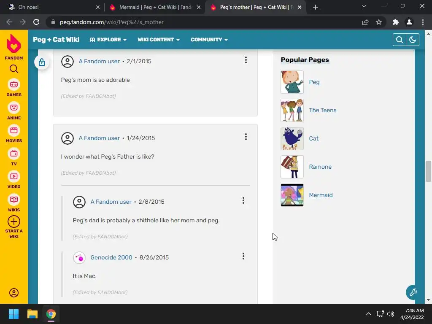Click the Genocide 2000 username link

click(x=111, y=257)
